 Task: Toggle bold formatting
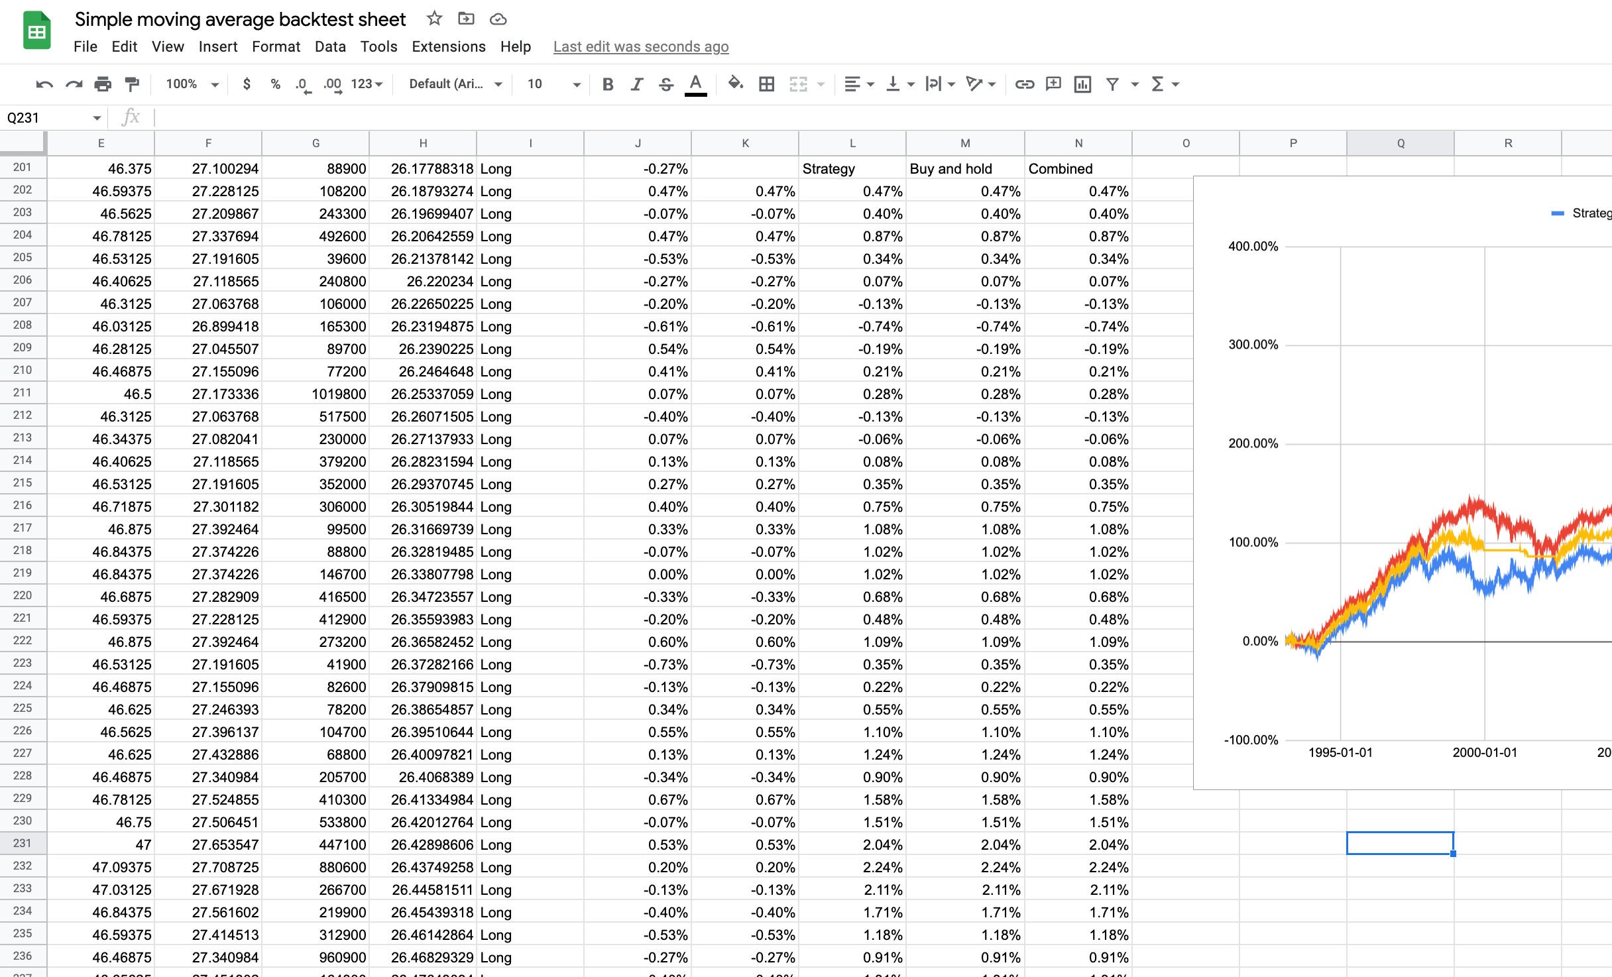pyautogui.click(x=607, y=84)
